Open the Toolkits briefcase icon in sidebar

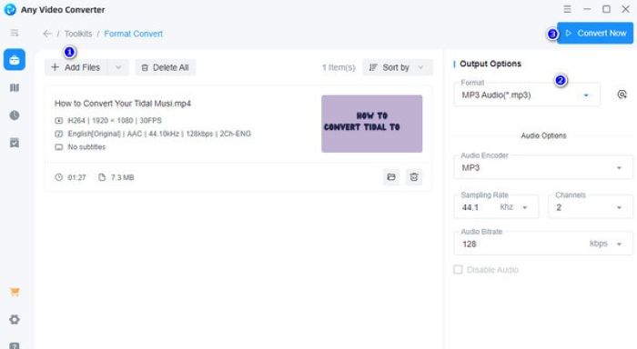click(x=15, y=60)
